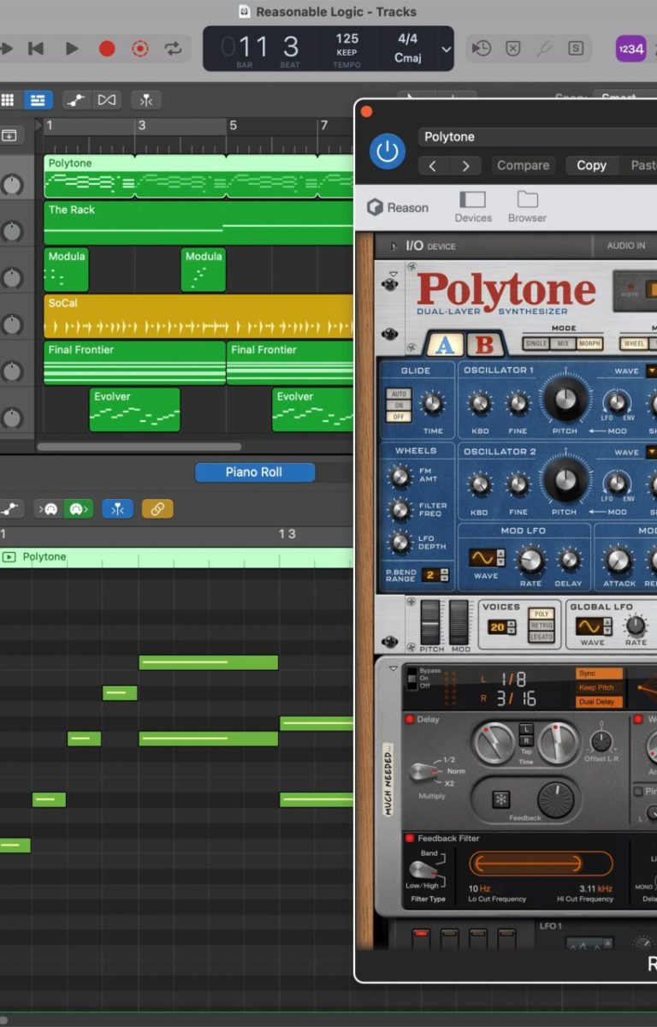Toggle MIDI-in icon in piano roll toolbar
Screen dimensions: 657x1027
(49, 508)
